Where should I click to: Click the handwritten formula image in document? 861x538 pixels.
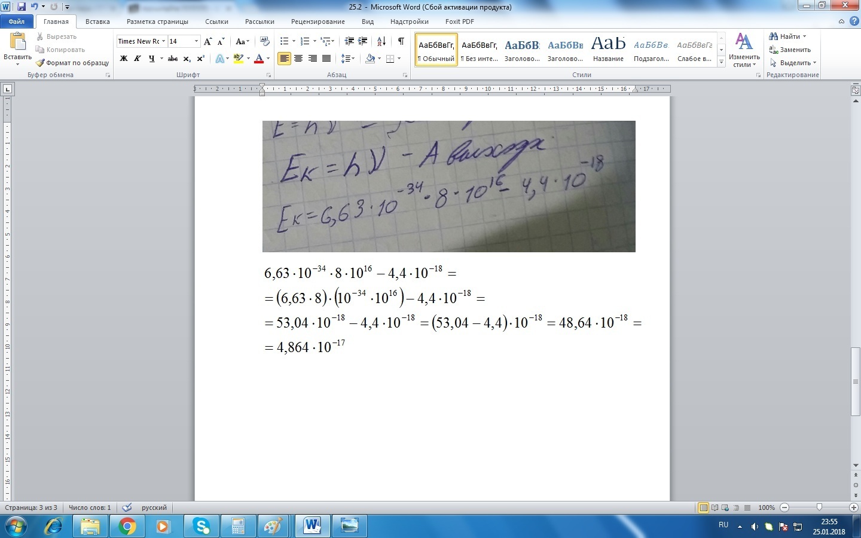(x=449, y=186)
